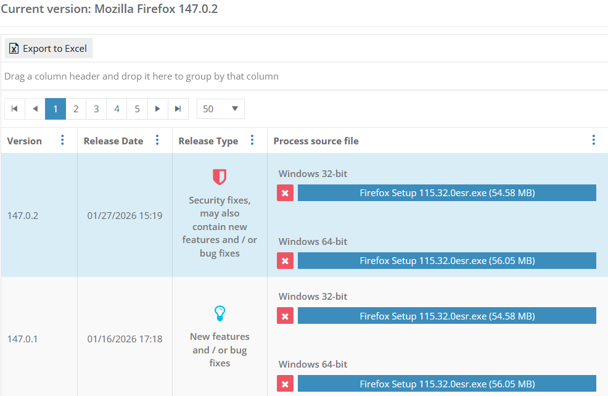
Task: Open the Release Type column menu
Action: pos(252,140)
